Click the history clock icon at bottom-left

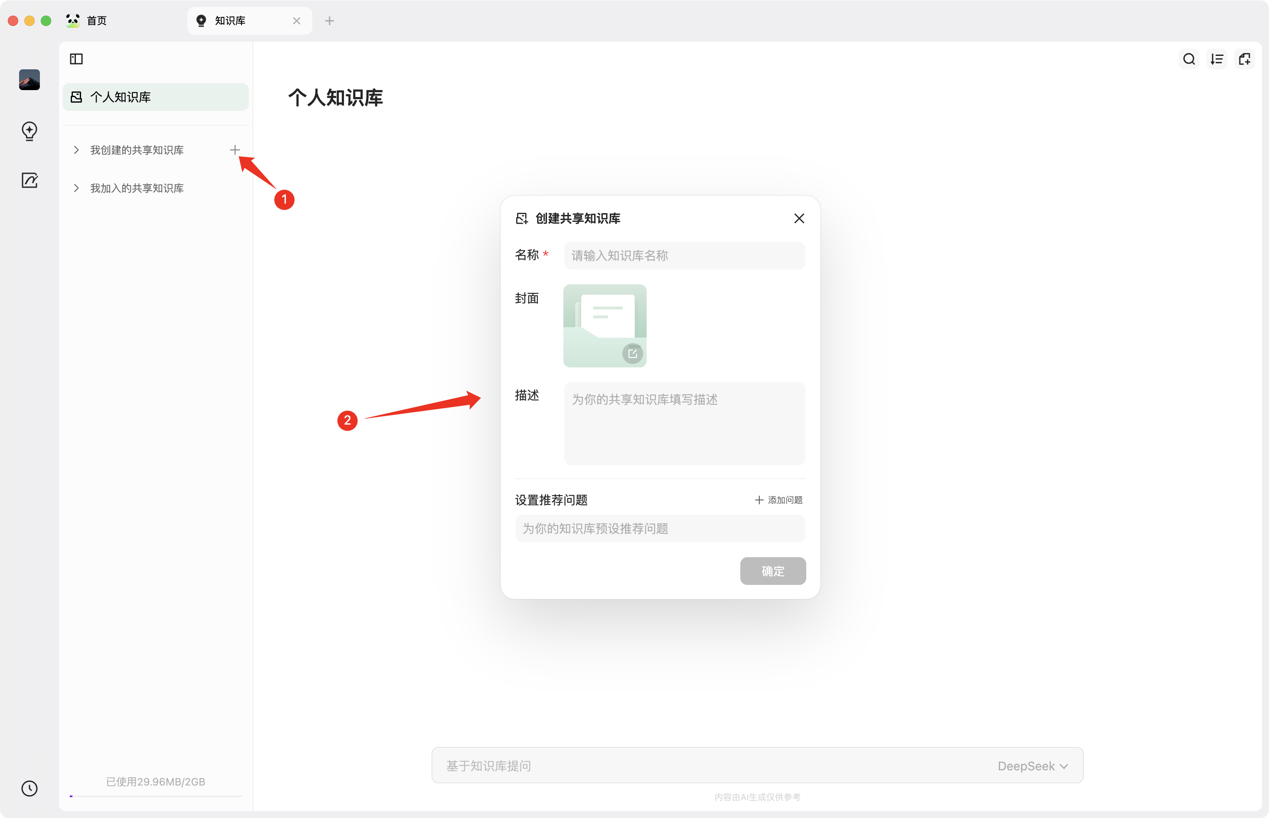click(x=29, y=788)
